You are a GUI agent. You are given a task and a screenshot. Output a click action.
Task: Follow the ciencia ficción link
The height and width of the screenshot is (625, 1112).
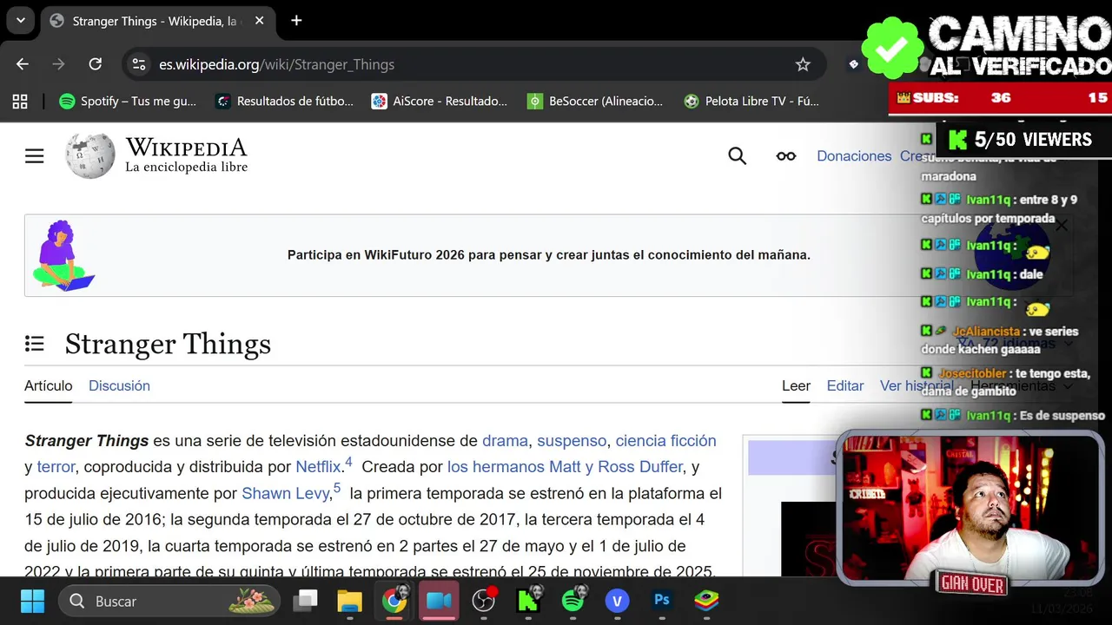point(665,441)
